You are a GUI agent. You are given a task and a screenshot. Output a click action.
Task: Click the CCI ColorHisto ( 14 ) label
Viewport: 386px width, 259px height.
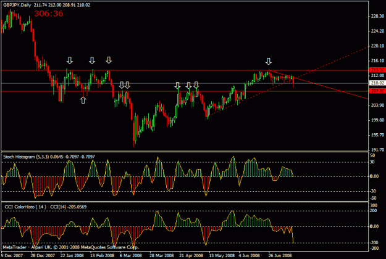(25, 207)
